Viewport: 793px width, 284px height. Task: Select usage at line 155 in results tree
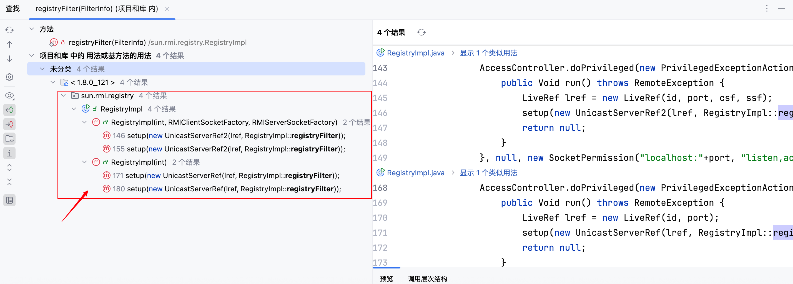(229, 149)
